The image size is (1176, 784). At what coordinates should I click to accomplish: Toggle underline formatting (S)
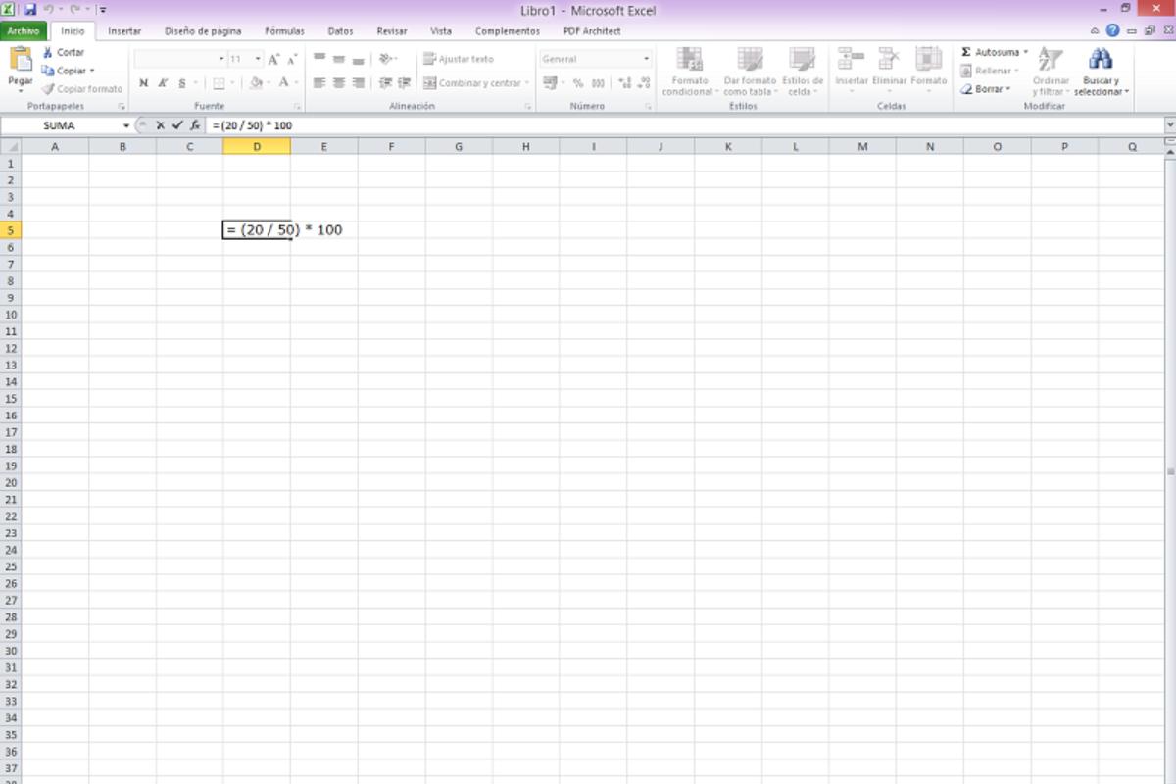[x=181, y=83]
